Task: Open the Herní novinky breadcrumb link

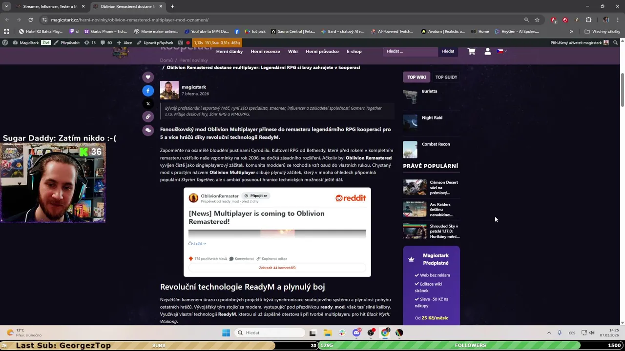Action: (x=193, y=60)
